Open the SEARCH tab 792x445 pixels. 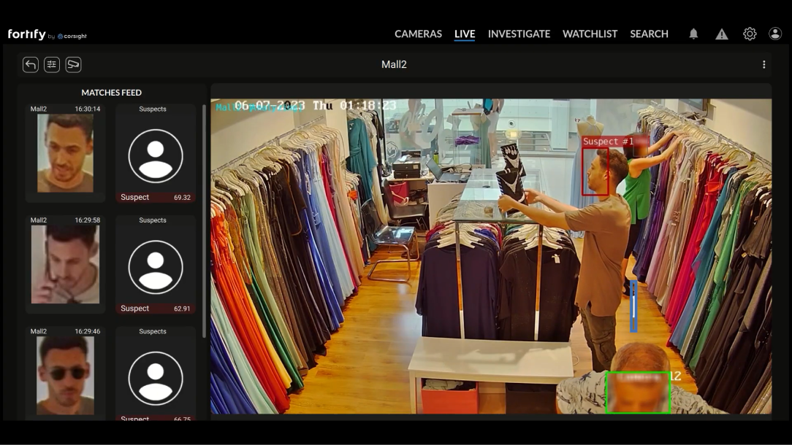point(649,34)
